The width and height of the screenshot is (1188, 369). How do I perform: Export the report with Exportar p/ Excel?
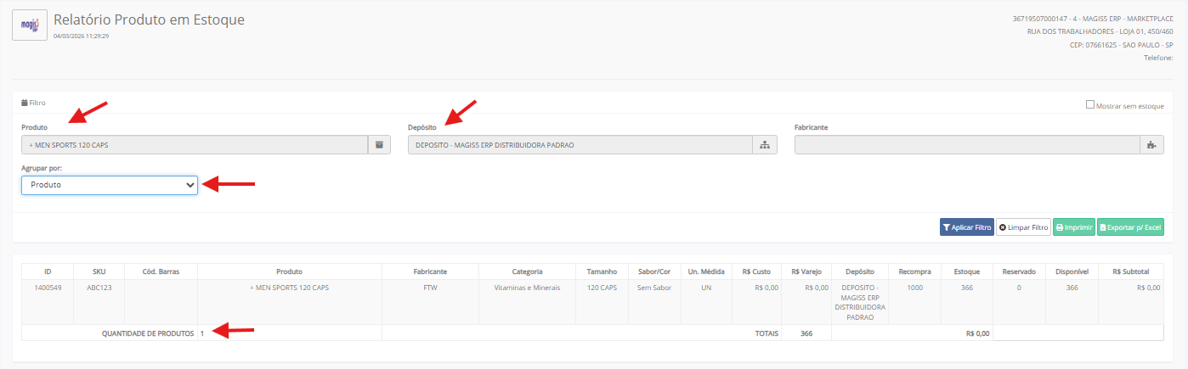[1130, 227]
